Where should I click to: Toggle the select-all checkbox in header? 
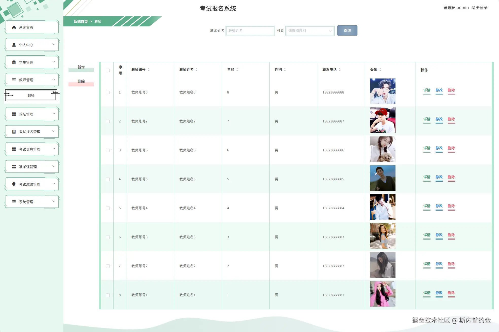108,70
